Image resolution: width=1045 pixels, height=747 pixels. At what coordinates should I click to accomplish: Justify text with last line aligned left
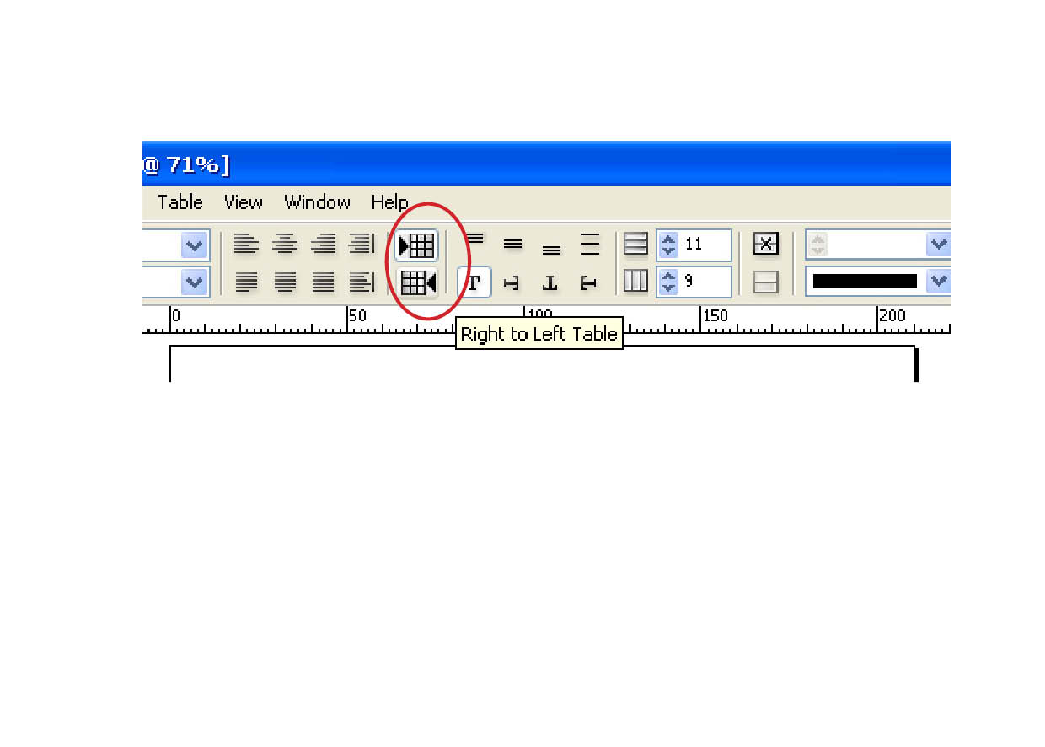(246, 282)
